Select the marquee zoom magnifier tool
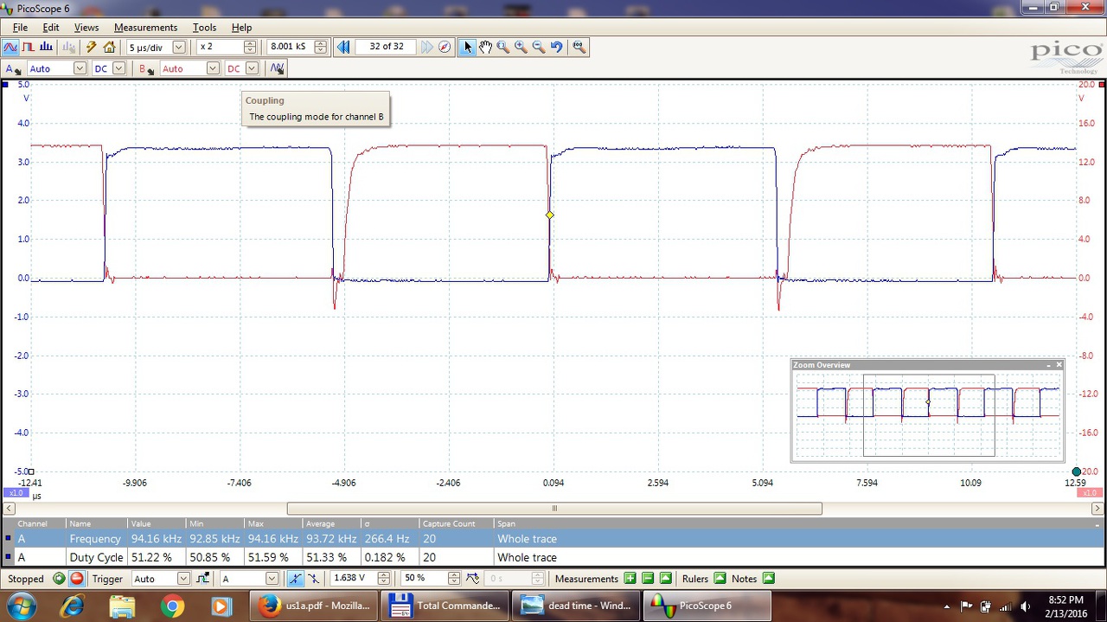This screenshot has height=622, width=1107. click(x=503, y=47)
